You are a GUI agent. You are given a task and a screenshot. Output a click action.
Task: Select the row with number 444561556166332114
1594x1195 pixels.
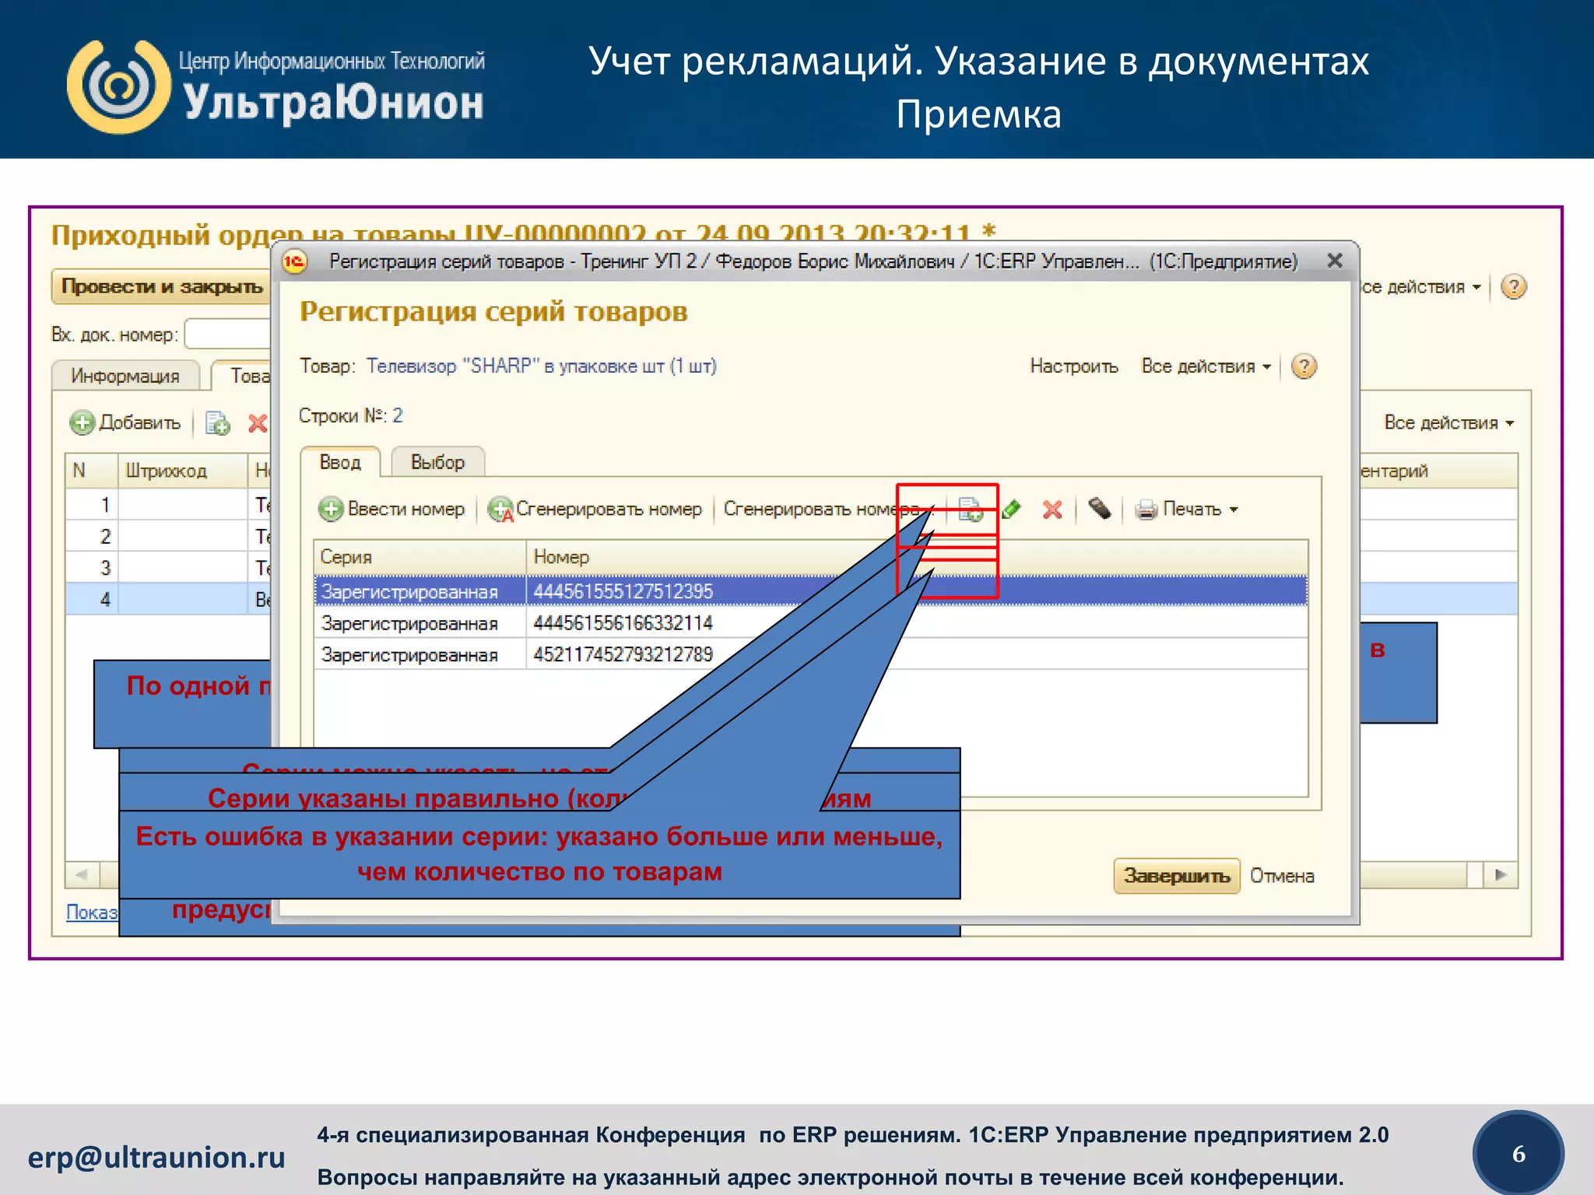pos(810,623)
